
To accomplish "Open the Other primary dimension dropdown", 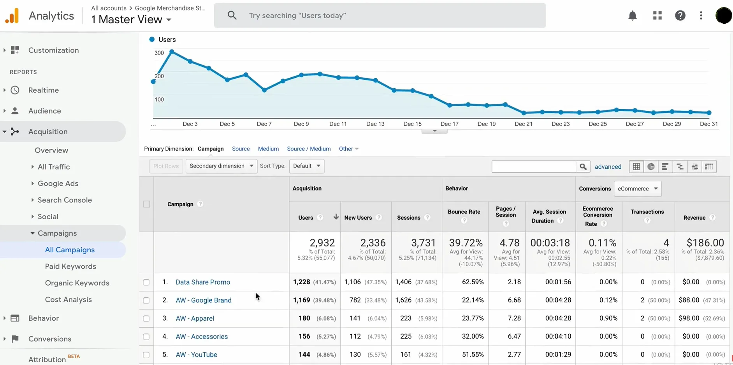I will pyautogui.click(x=348, y=149).
